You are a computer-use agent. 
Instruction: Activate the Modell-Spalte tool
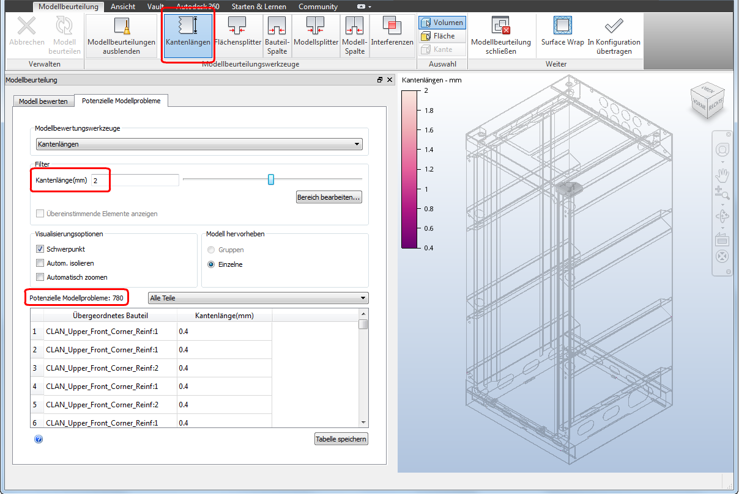354,37
